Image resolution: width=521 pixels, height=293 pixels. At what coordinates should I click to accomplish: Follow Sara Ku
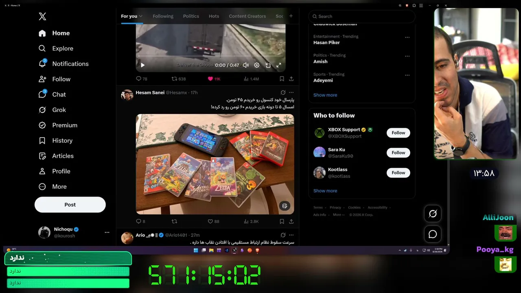click(x=398, y=153)
